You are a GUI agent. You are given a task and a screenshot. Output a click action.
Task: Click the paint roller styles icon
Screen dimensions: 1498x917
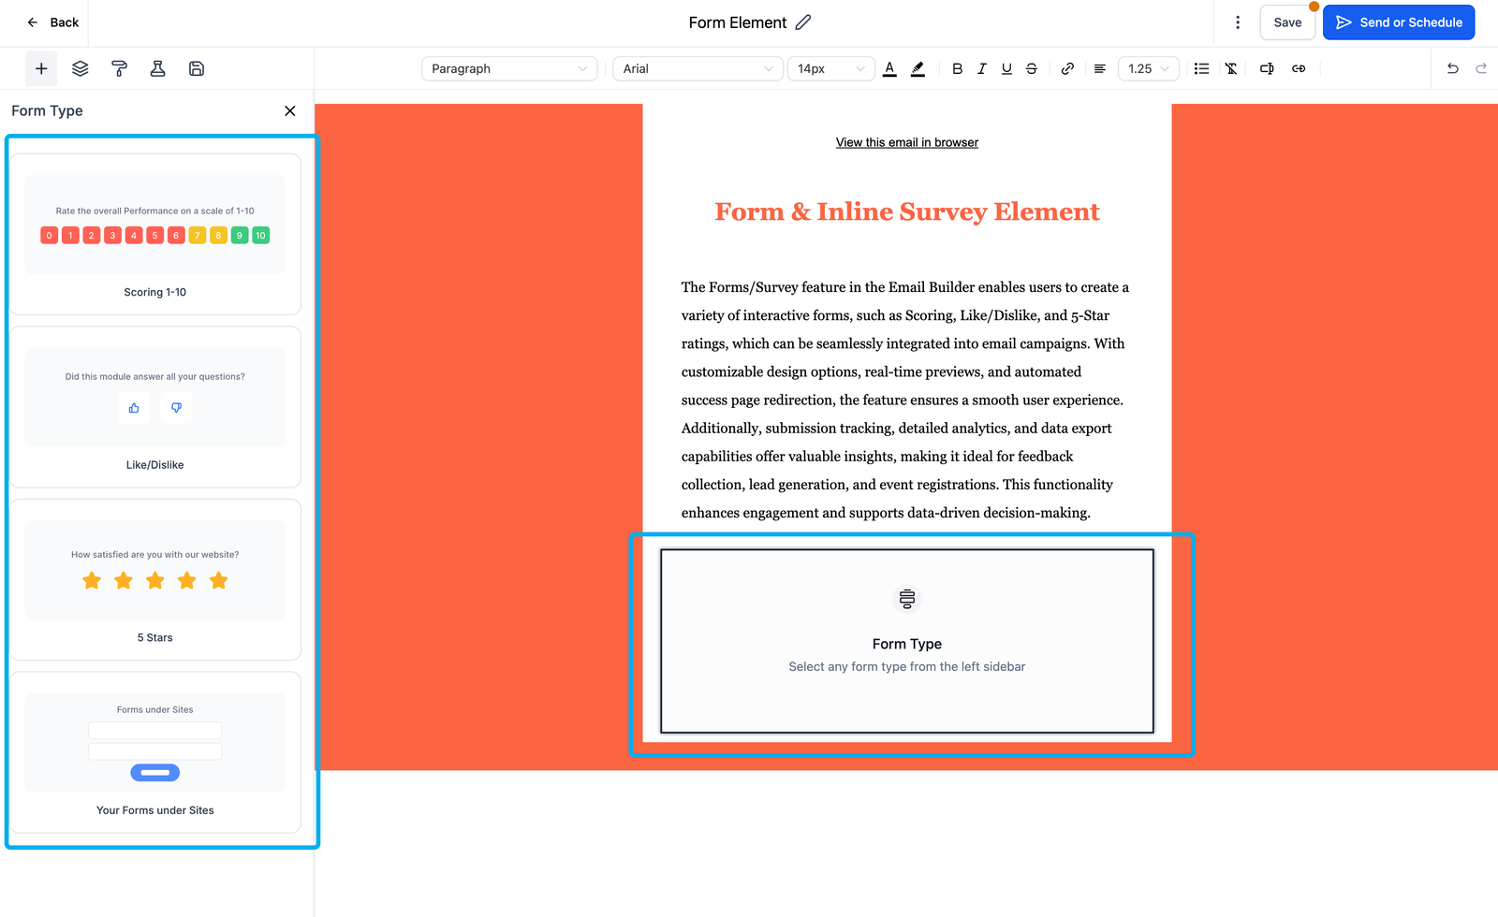[x=119, y=68]
